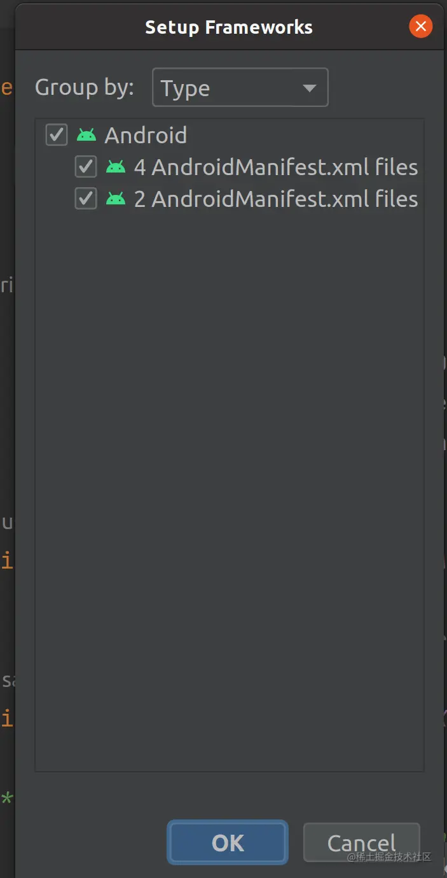
Task: Click the word Type inside the Group by box
Action: tap(185, 89)
